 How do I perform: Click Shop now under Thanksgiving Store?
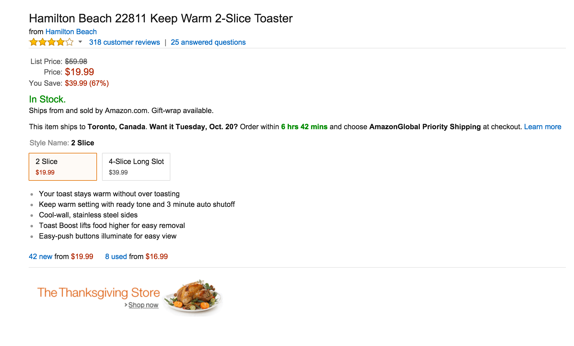coord(143,305)
